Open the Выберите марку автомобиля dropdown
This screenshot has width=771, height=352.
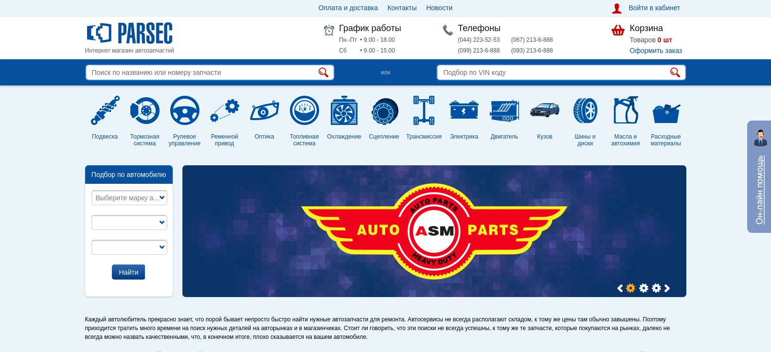tap(129, 198)
